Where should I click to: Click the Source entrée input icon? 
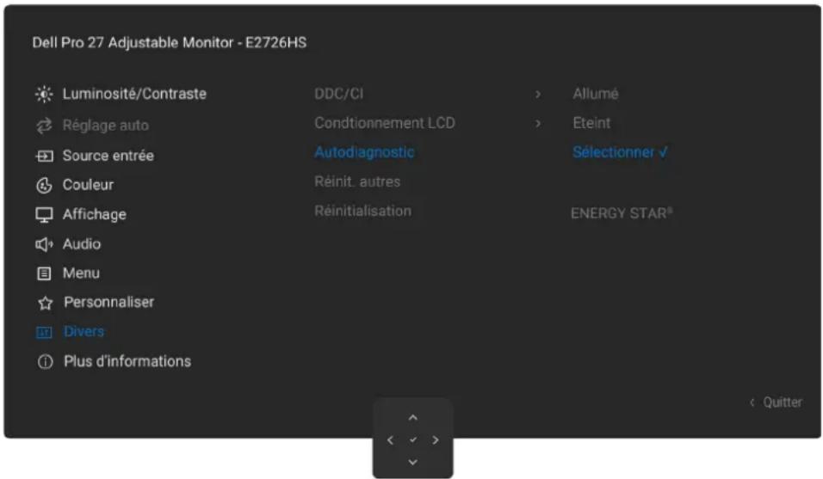44,157
